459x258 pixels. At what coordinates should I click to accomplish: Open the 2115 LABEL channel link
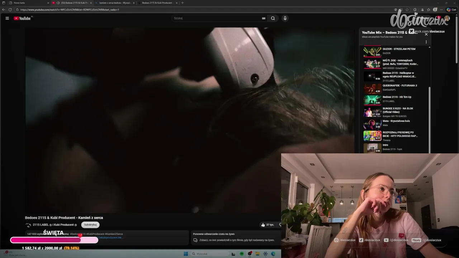[x=41, y=225]
